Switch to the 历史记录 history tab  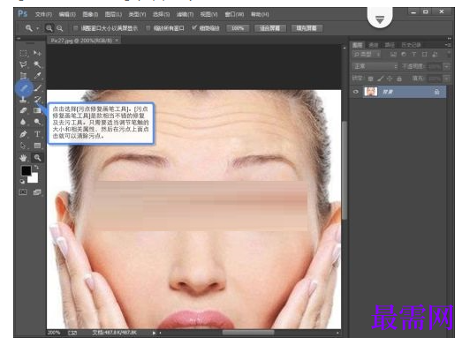pos(412,45)
